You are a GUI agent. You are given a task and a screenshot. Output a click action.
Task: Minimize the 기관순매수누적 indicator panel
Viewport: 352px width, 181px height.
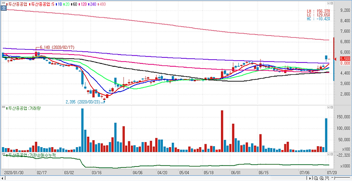329,155
